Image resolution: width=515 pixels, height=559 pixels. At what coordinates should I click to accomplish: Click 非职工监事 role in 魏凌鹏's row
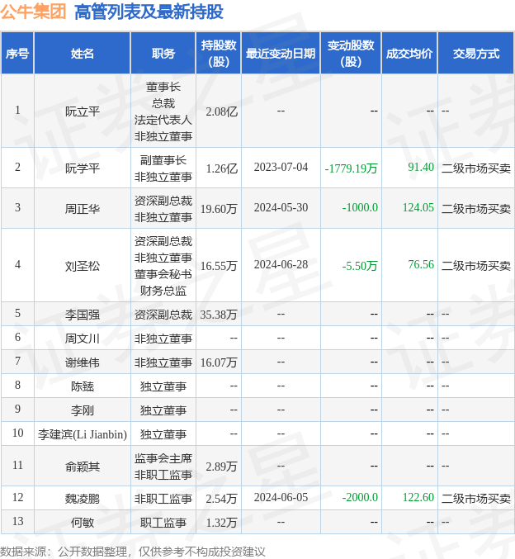[163, 499]
